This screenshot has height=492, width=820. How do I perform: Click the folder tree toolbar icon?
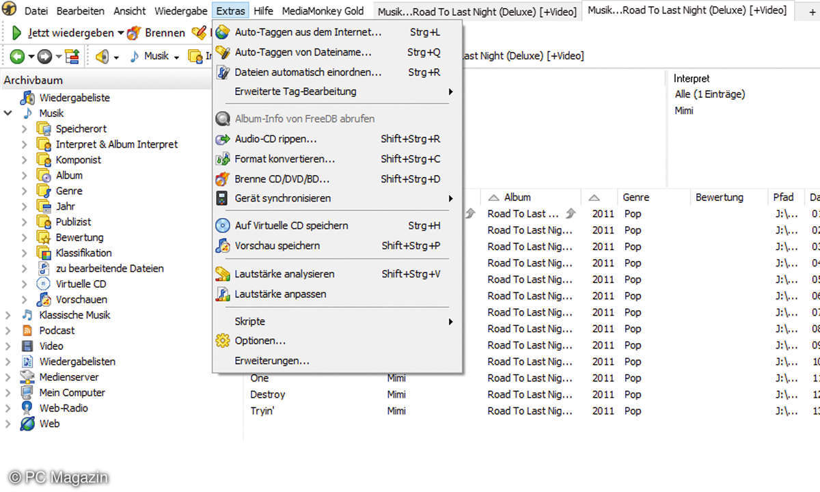point(72,57)
